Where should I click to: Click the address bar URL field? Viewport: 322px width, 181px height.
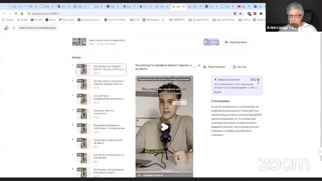pyautogui.click(x=131, y=14)
